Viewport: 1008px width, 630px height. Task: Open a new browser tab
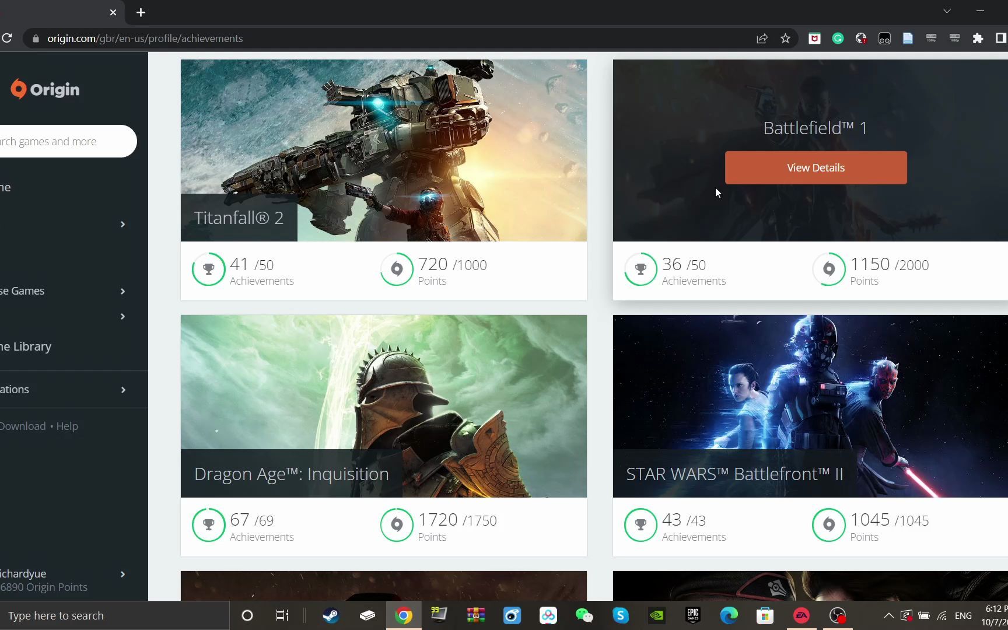tap(141, 12)
